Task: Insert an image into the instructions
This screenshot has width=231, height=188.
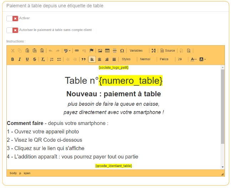Action: [x=100, y=51]
